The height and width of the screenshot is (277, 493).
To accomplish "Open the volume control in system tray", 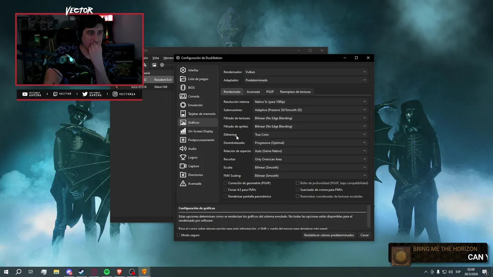I will coord(451,272).
